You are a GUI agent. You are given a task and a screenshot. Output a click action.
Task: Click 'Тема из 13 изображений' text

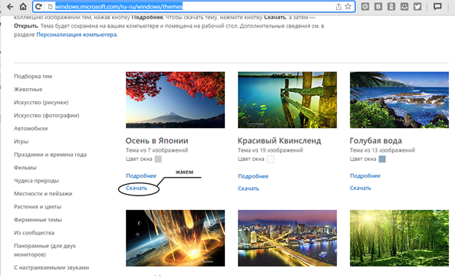click(382, 150)
